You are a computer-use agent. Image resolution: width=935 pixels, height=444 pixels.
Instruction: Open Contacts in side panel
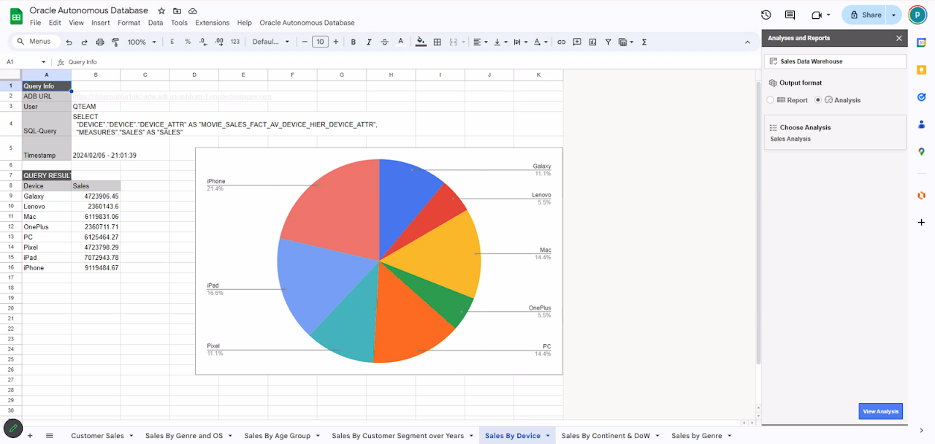921,124
